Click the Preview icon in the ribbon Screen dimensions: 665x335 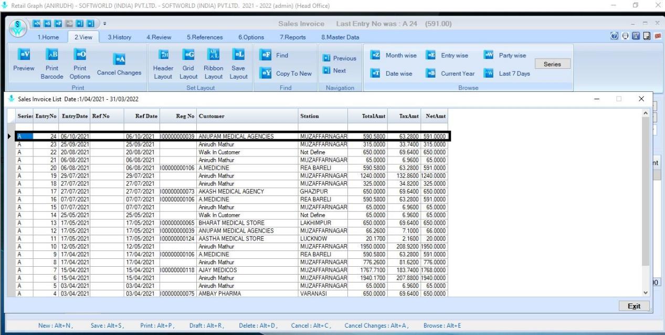(24, 55)
